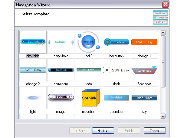This screenshot has width=184, height=138.
Task: Click the ball2 label
Action: [89, 56]
